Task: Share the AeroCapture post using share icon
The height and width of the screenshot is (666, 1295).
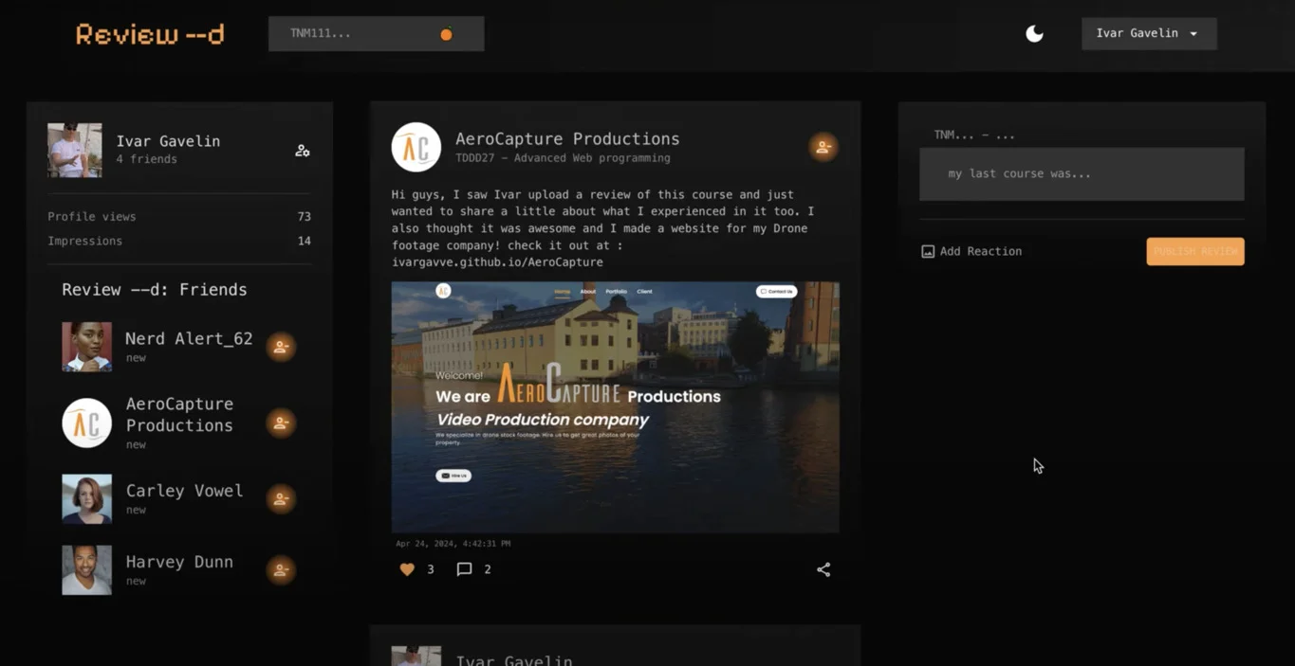Action: tap(823, 568)
